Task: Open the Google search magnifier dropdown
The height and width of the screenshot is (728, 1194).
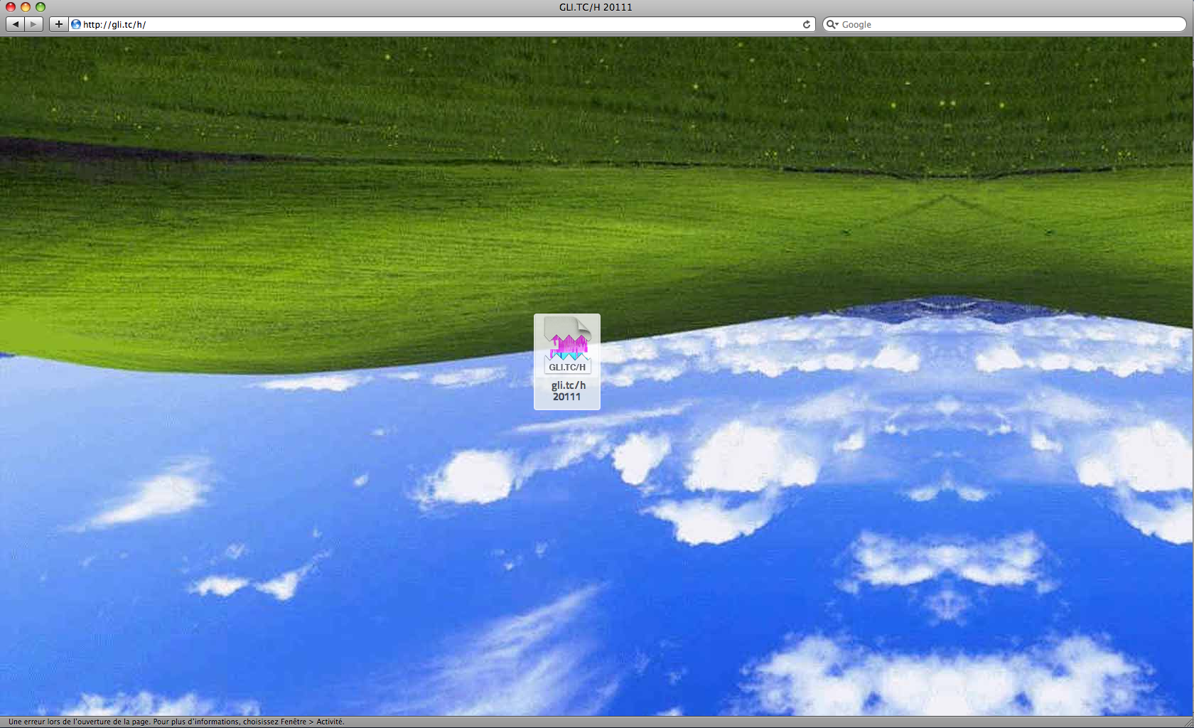Action: (x=832, y=24)
